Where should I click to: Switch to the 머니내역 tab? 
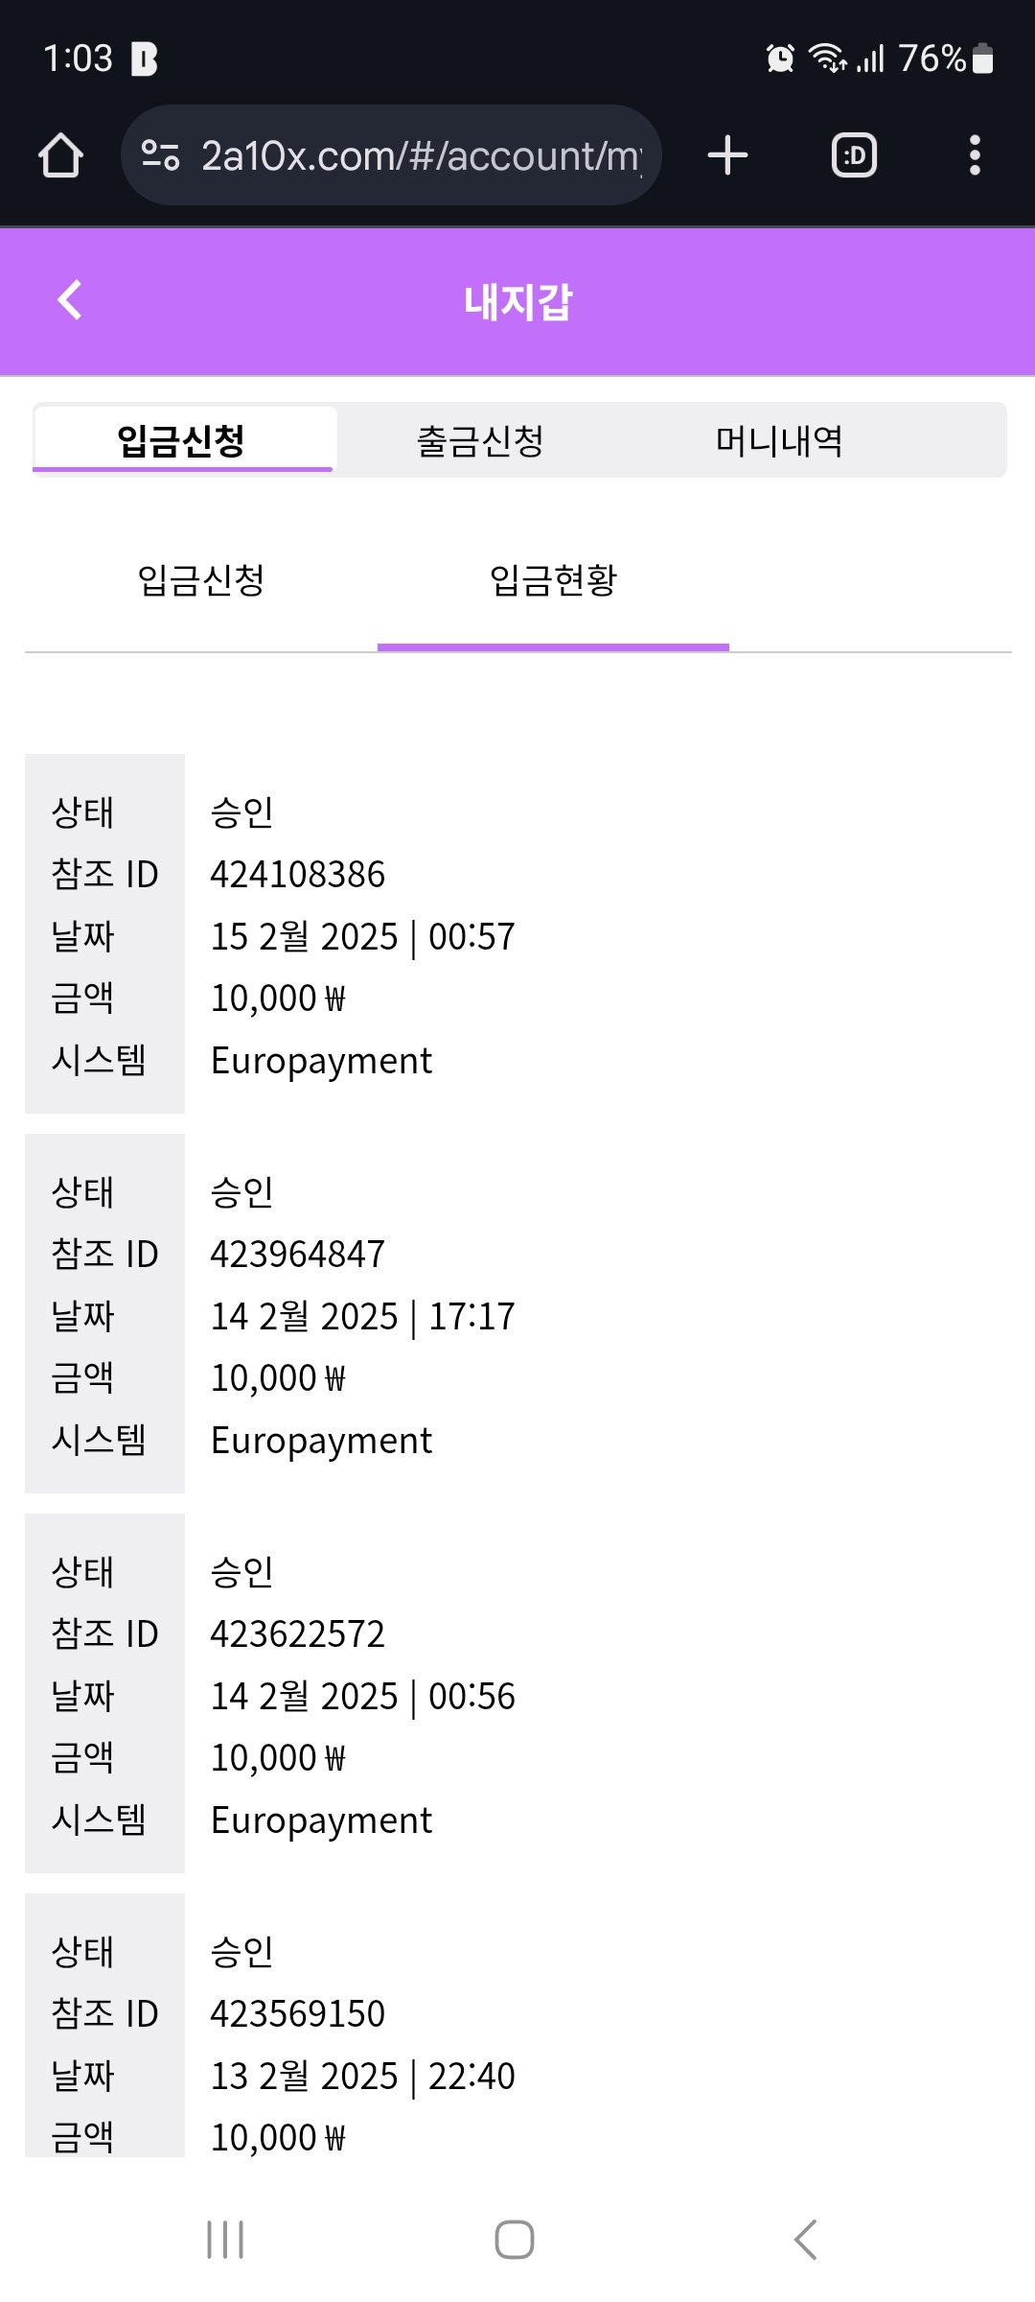pos(779,441)
